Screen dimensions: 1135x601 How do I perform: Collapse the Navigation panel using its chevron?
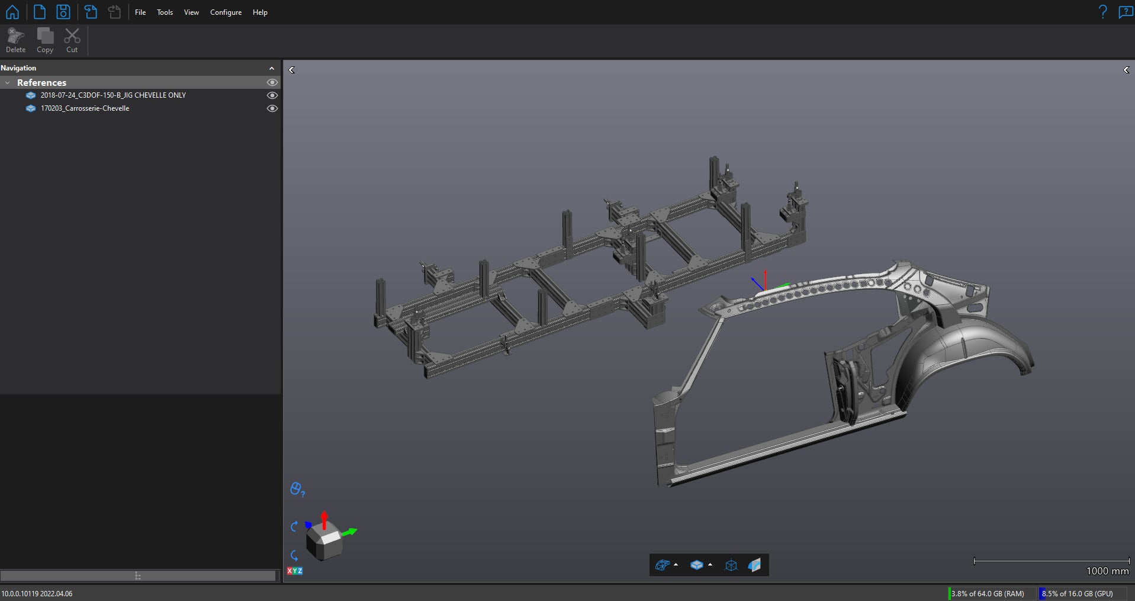pos(272,68)
